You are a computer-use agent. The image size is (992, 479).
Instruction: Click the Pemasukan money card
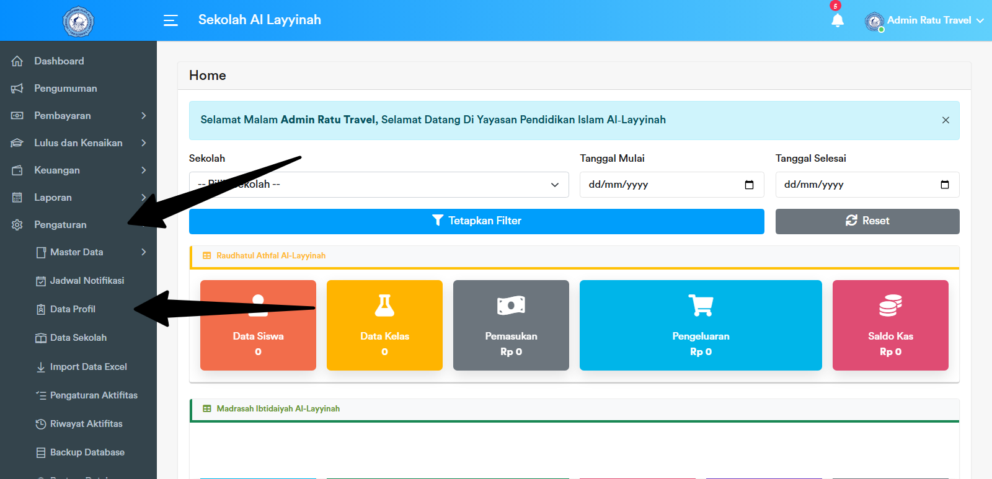511,325
